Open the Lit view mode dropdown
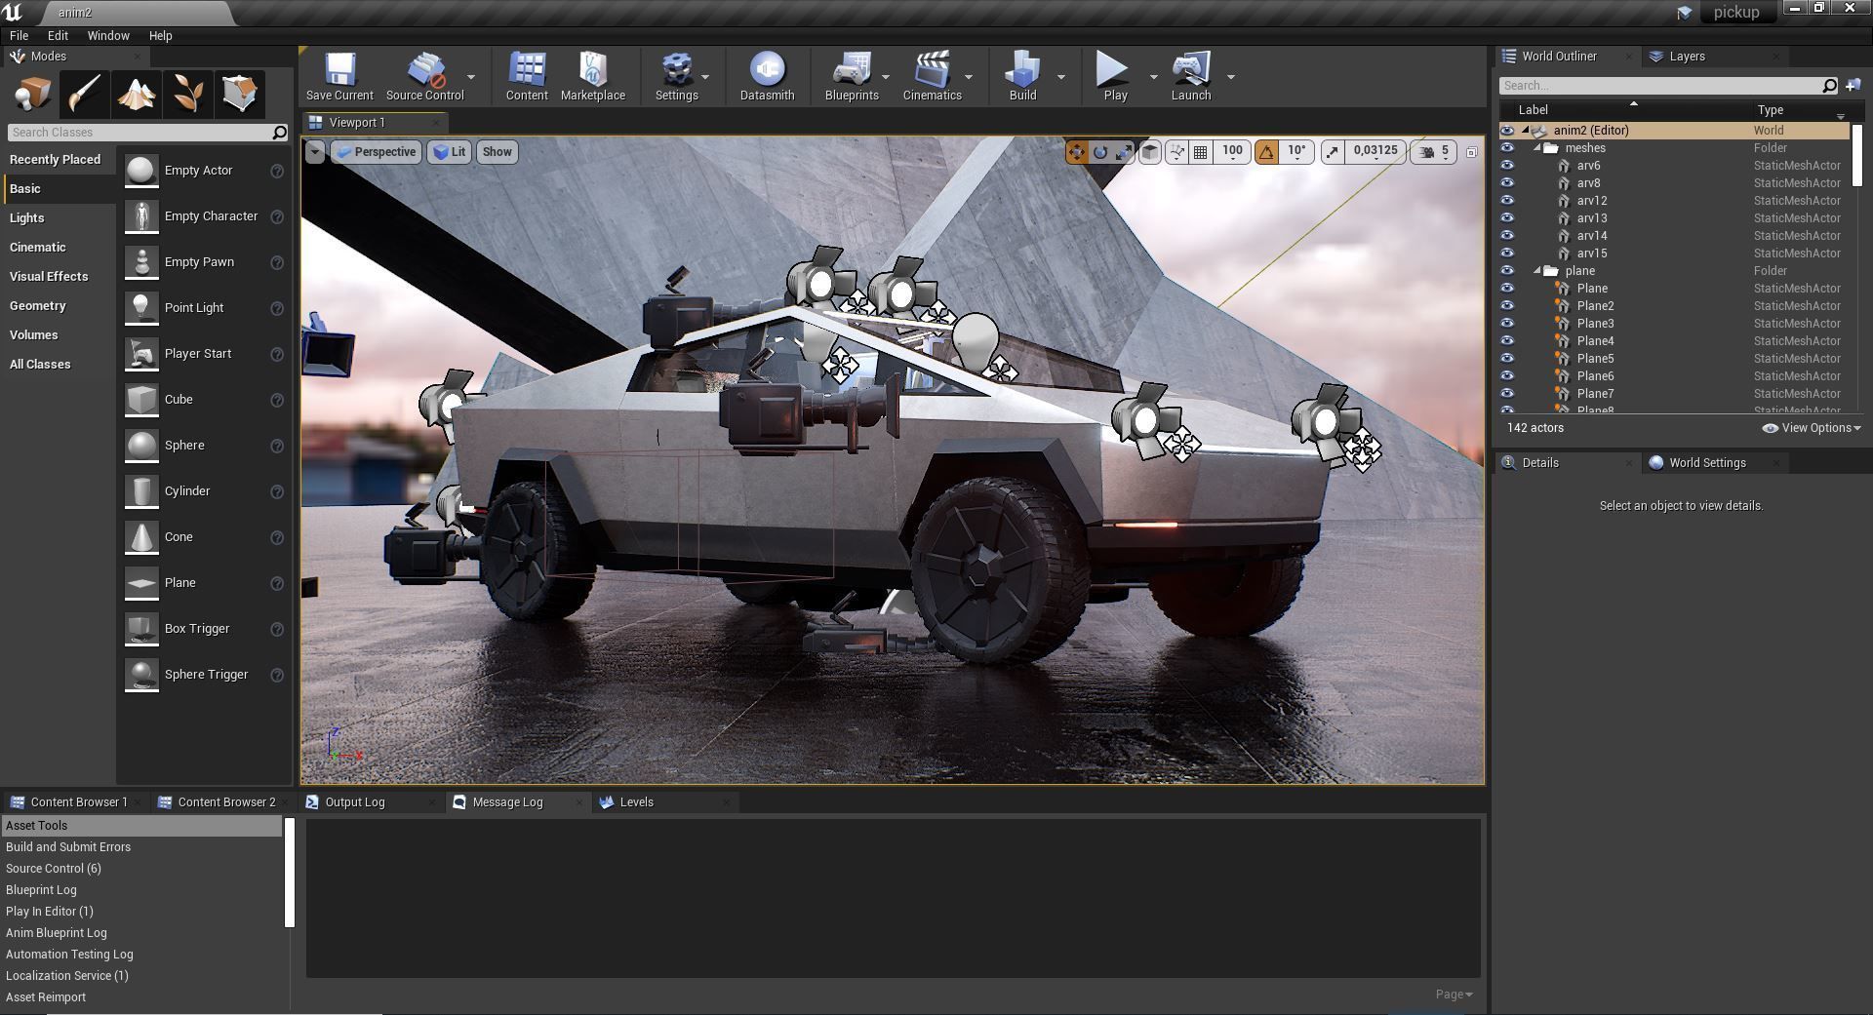The height and width of the screenshot is (1015, 1873). click(x=449, y=152)
